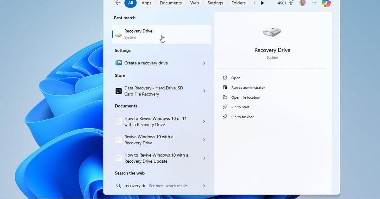Expand the Create a recovery drive result
The height and width of the screenshot is (199, 380).
pyautogui.click(x=204, y=63)
